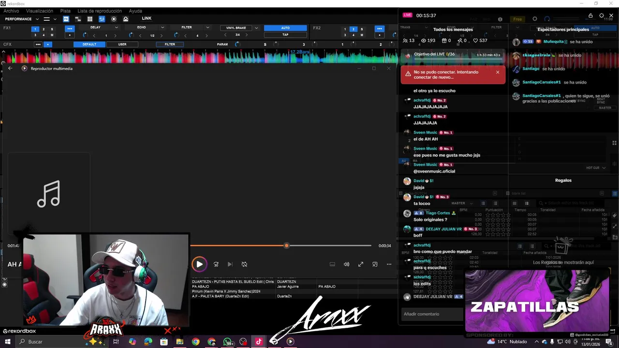Screen dimensions: 619x348
Task: Select the CFX USER bank
Action: [x=122, y=44]
